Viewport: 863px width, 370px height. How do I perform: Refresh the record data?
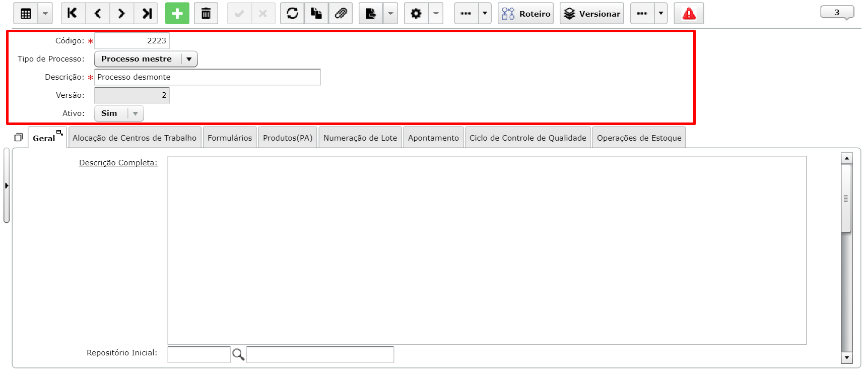pos(292,14)
